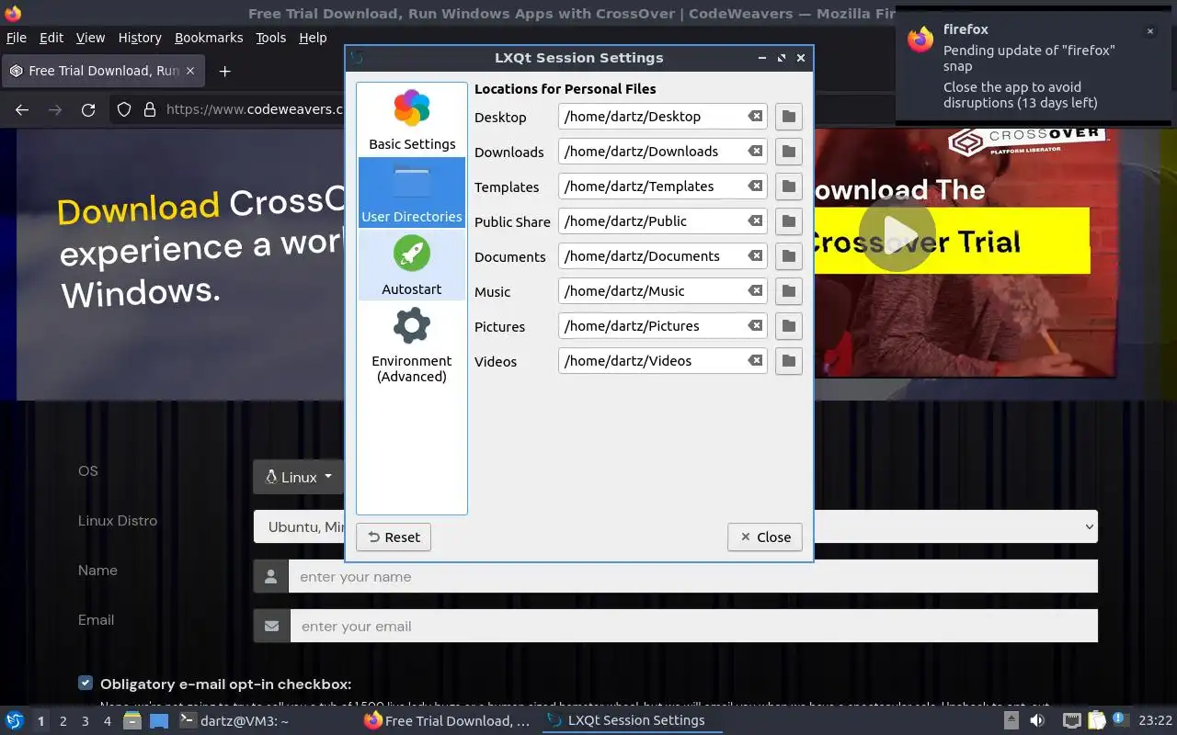This screenshot has width=1177, height=735.
Task: Clear the Templates path field
Action: coord(755,187)
